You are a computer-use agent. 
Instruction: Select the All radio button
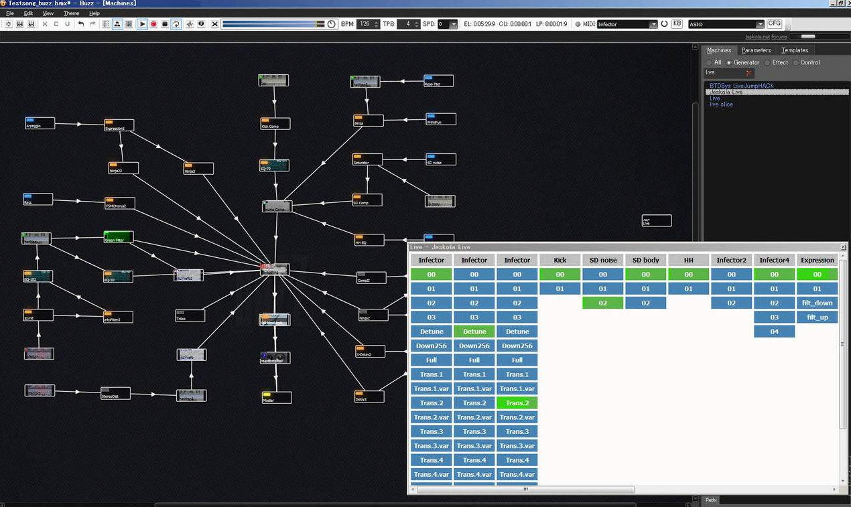[x=710, y=62]
